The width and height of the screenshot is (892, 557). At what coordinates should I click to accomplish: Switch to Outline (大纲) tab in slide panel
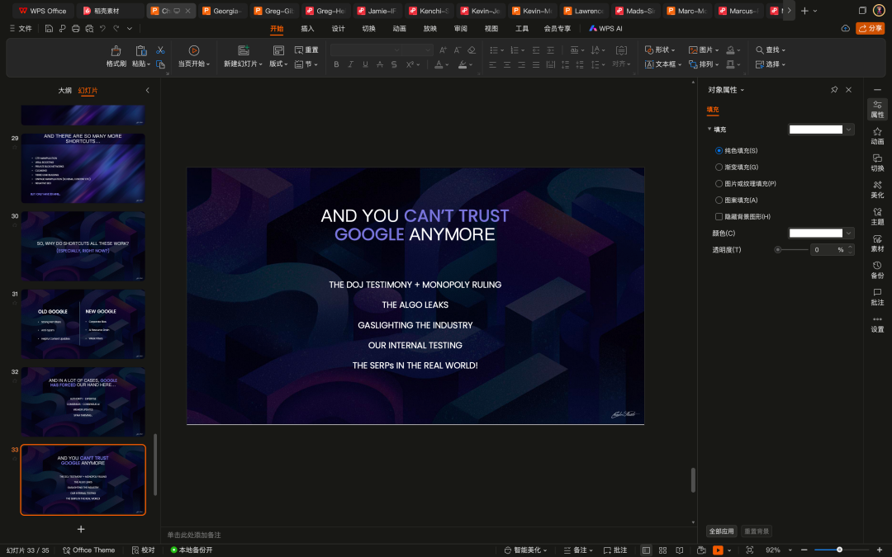[x=65, y=91]
